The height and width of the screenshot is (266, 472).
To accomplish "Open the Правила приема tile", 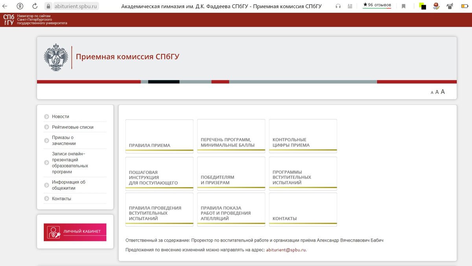I will pos(159,136).
